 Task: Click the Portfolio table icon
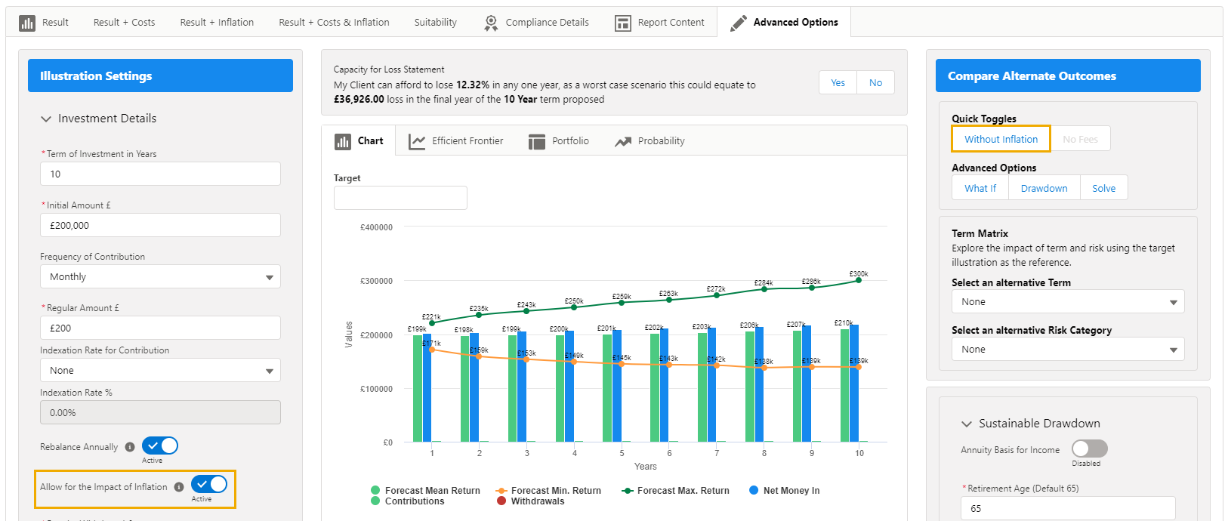(x=537, y=141)
